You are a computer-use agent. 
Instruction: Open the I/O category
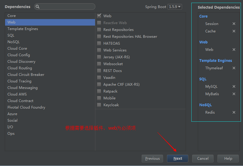click(x=50, y=127)
